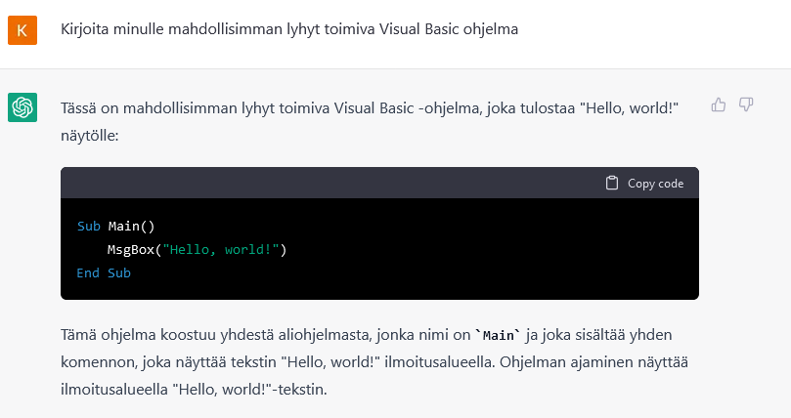Click the thumbs up feedback icon
791x418 pixels.
point(719,104)
